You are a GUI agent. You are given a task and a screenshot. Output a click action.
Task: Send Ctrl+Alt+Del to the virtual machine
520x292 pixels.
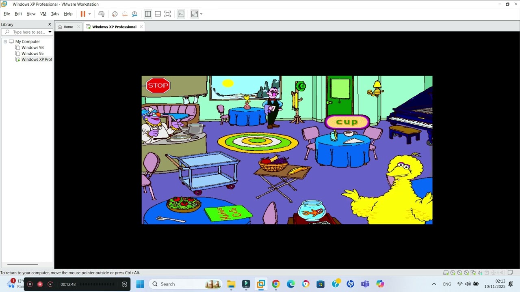pyautogui.click(x=102, y=14)
